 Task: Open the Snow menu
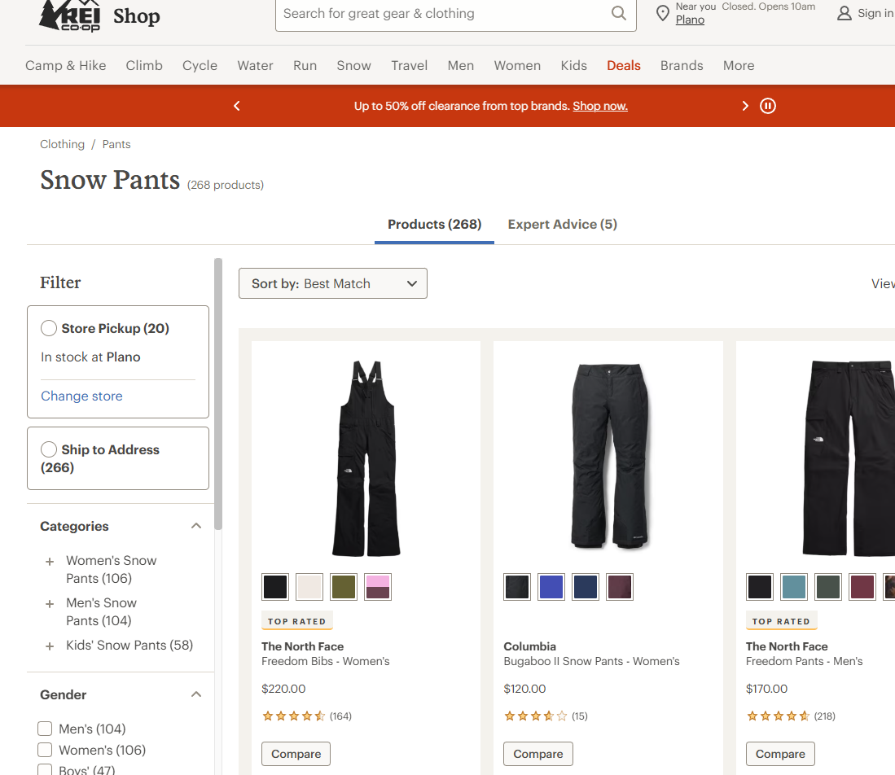coord(354,66)
